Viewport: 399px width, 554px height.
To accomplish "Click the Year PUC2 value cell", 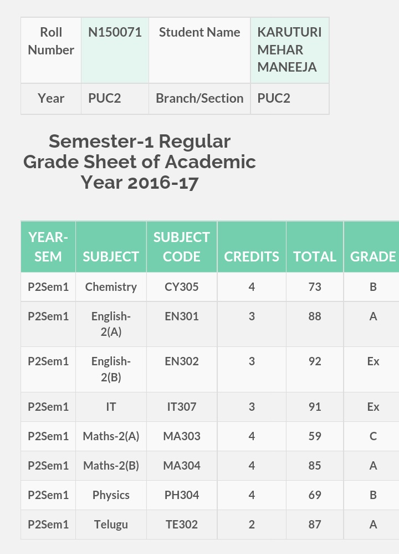I will click(x=115, y=99).
